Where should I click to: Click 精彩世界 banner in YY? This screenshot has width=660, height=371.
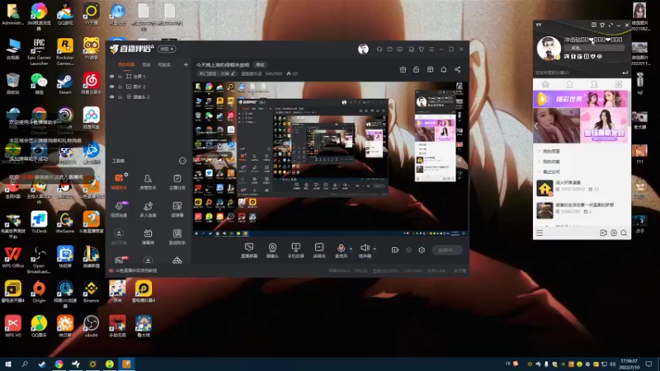tap(582, 99)
